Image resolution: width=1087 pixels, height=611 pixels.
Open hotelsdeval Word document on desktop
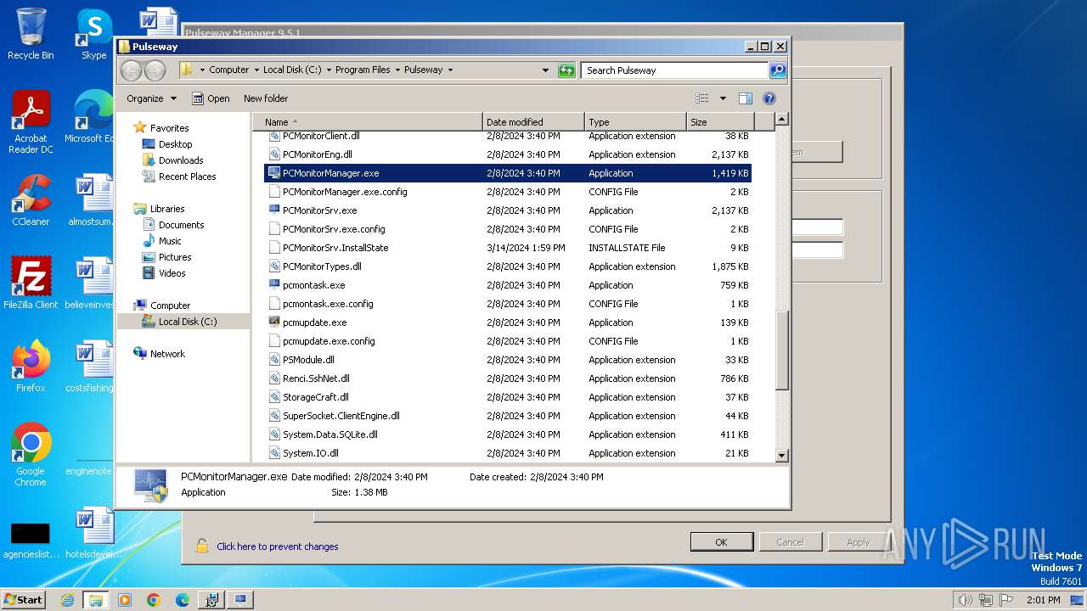tap(92, 533)
